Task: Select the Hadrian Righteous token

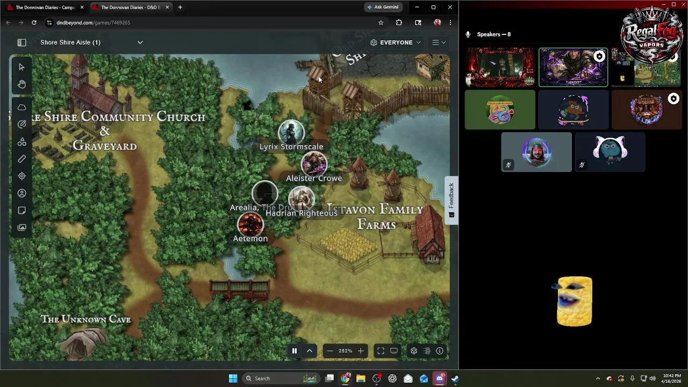Action: pyautogui.click(x=301, y=199)
